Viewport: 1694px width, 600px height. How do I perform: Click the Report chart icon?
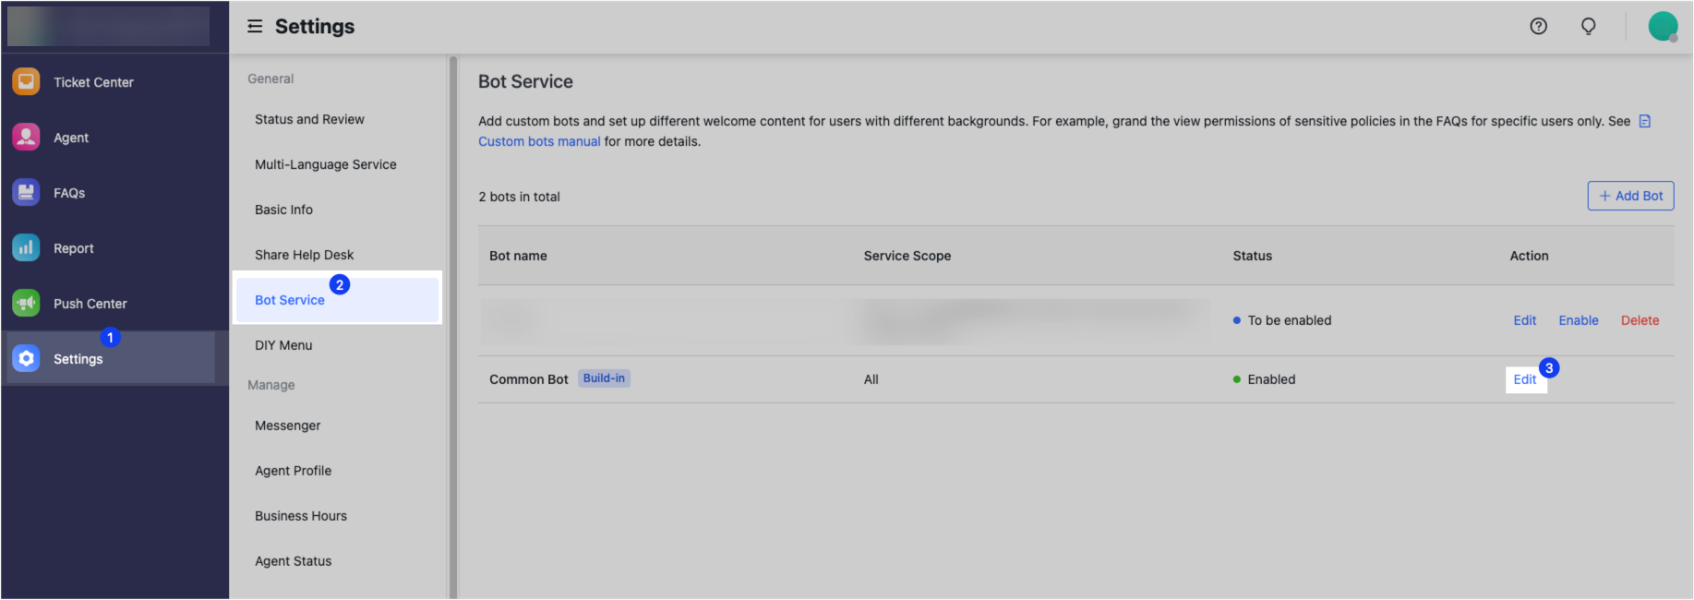pyautogui.click(x=26, y=248)
